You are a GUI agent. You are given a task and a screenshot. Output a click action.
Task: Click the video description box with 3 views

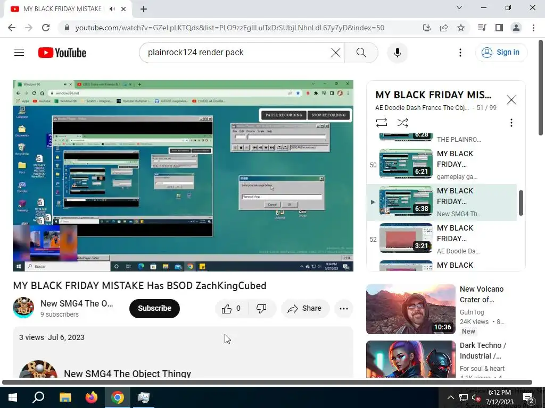coord(183,352)
